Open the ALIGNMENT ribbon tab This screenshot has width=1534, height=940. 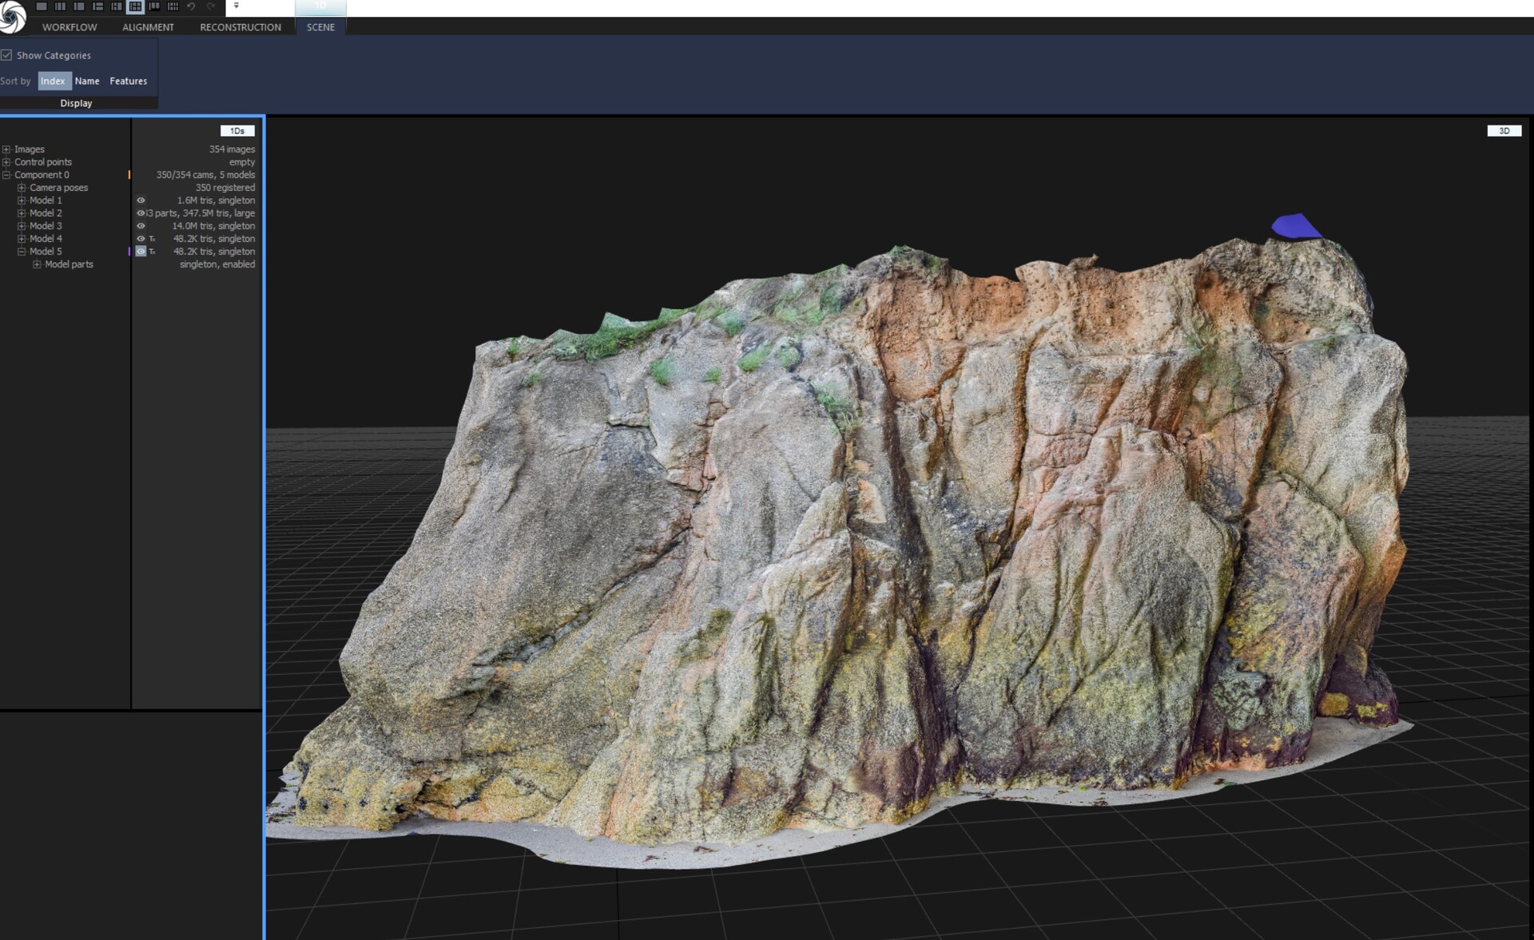point(148,27)
